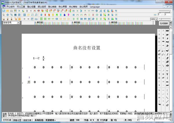Click the vertical scrollbar up arrow

pyautogui.click(x=171, y=27)
